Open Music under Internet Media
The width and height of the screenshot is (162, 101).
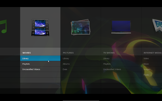click(x=152, y=64)
